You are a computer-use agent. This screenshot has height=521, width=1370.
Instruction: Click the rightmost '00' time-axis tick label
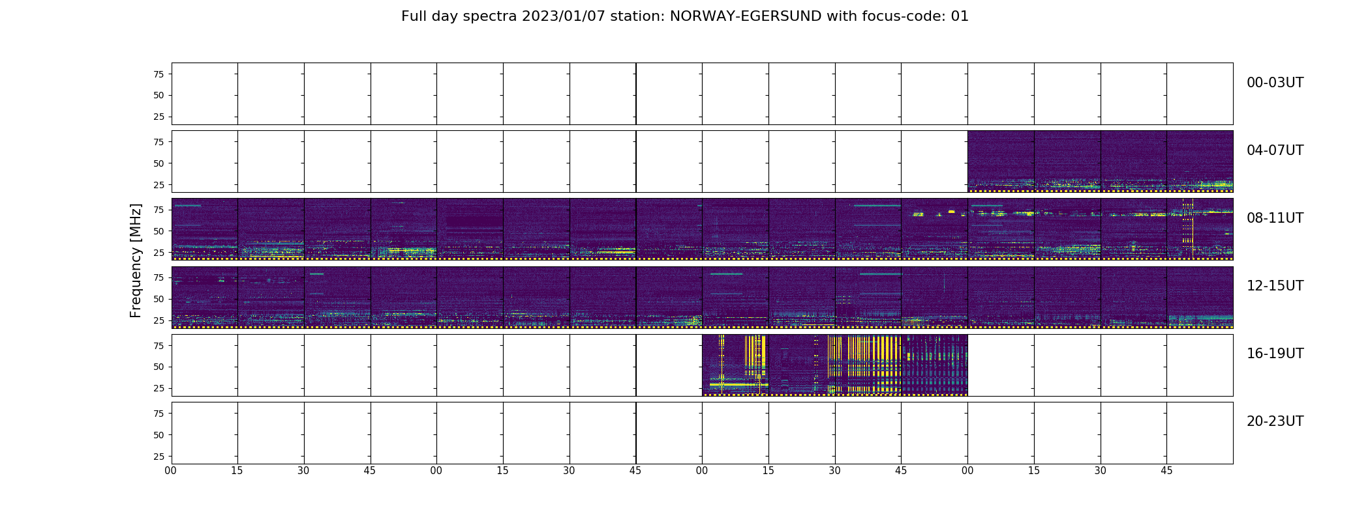pos(967,471)
